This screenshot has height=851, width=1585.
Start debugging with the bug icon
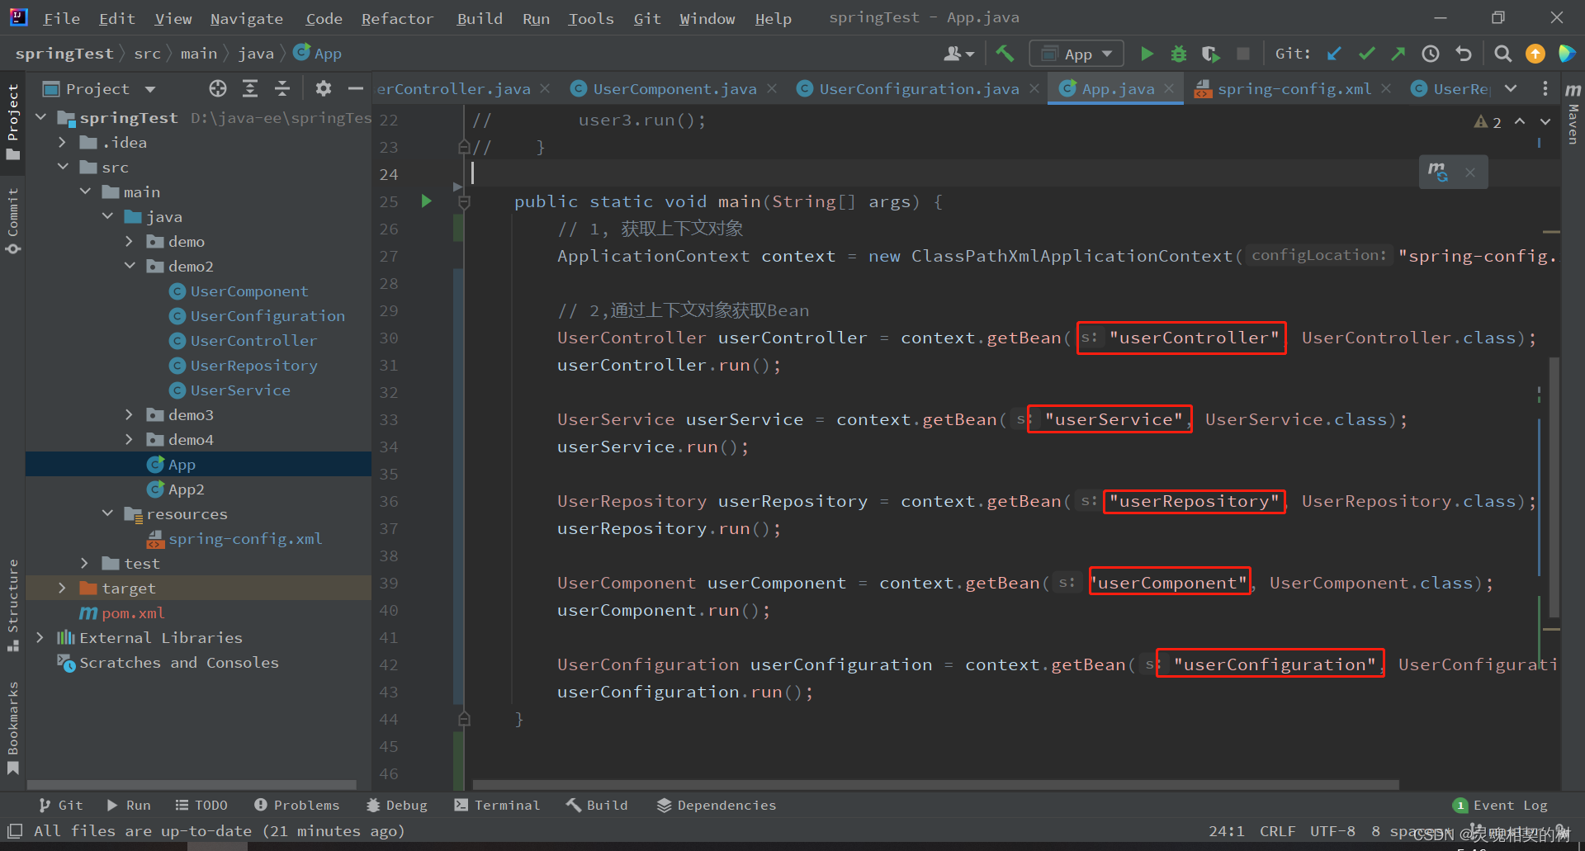(1179, 54)
